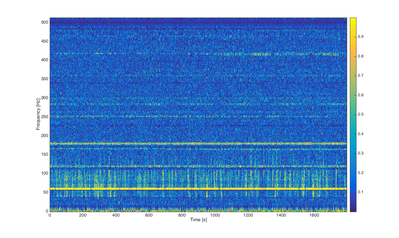
Task: Click x-axis tick label 1000
Action: [x=215, y=215]
